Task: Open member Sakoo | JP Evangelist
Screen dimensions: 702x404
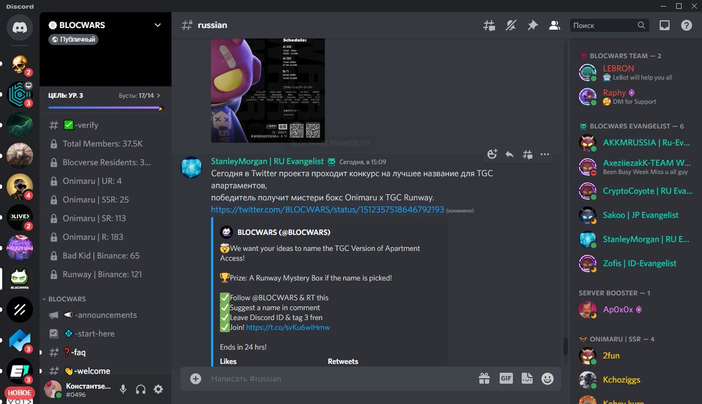Action: [634, 215]
